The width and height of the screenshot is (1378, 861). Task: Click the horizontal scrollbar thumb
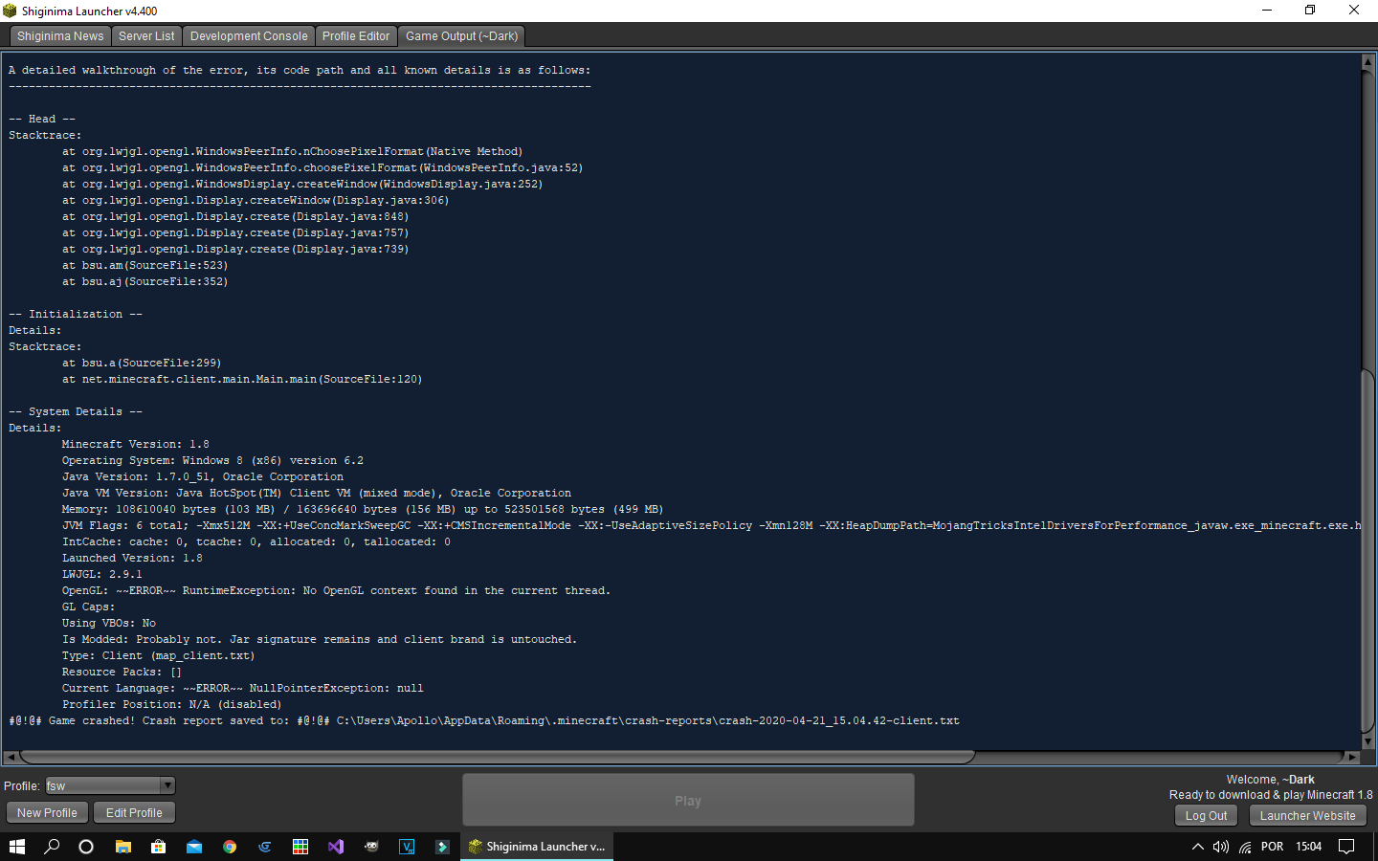497,757
